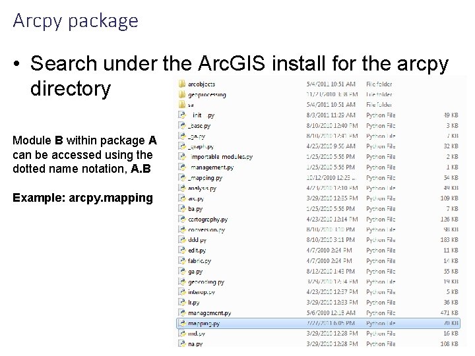This screenshot has height=356, width=475.
Task: Click the conversion.py file entry
Action: click(206, 230)
